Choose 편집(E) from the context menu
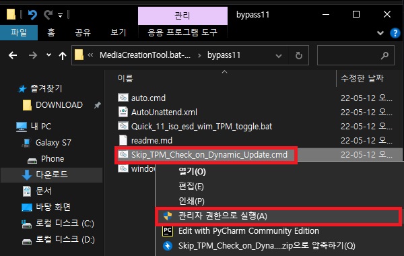 [x=191, y=186]
